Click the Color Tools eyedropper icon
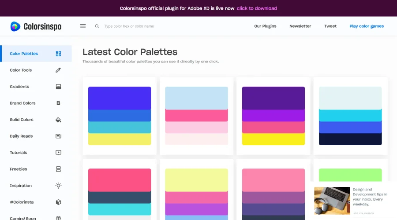The height and width of the screenshot is (220, 397). tap(58, 70)
